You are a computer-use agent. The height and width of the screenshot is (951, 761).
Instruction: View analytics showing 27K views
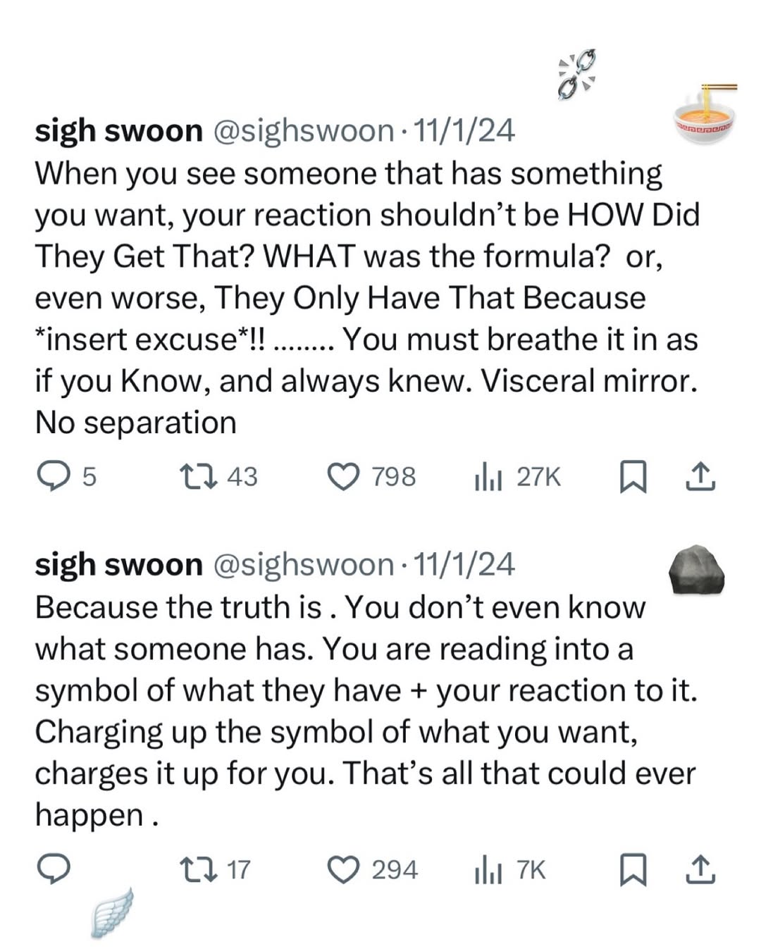click(x=488, y=477)
